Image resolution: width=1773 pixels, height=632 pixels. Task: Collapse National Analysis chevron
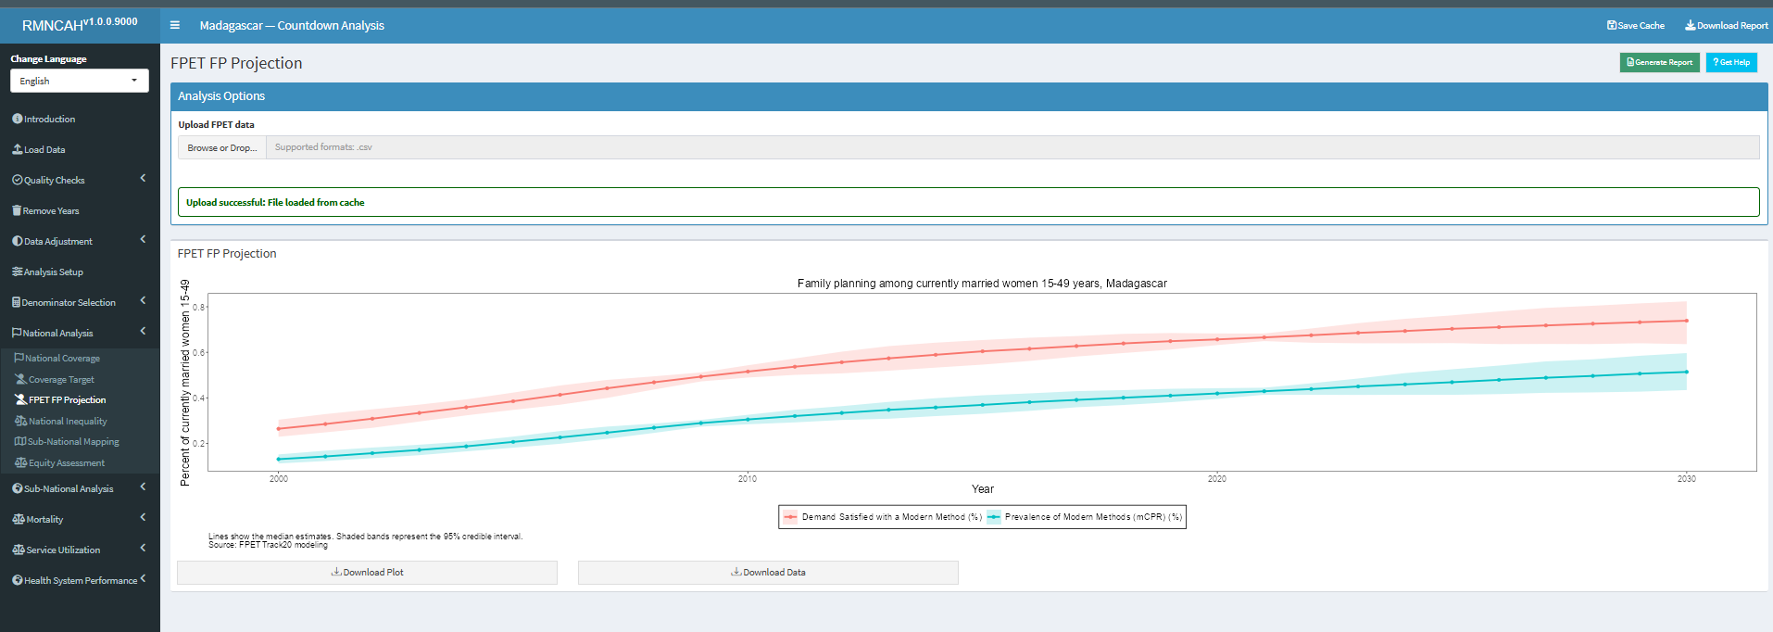[143, 331]
